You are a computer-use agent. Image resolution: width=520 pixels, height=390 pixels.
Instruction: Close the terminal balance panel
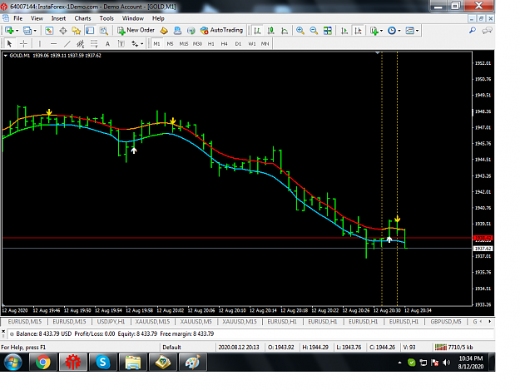click(3, 330)
